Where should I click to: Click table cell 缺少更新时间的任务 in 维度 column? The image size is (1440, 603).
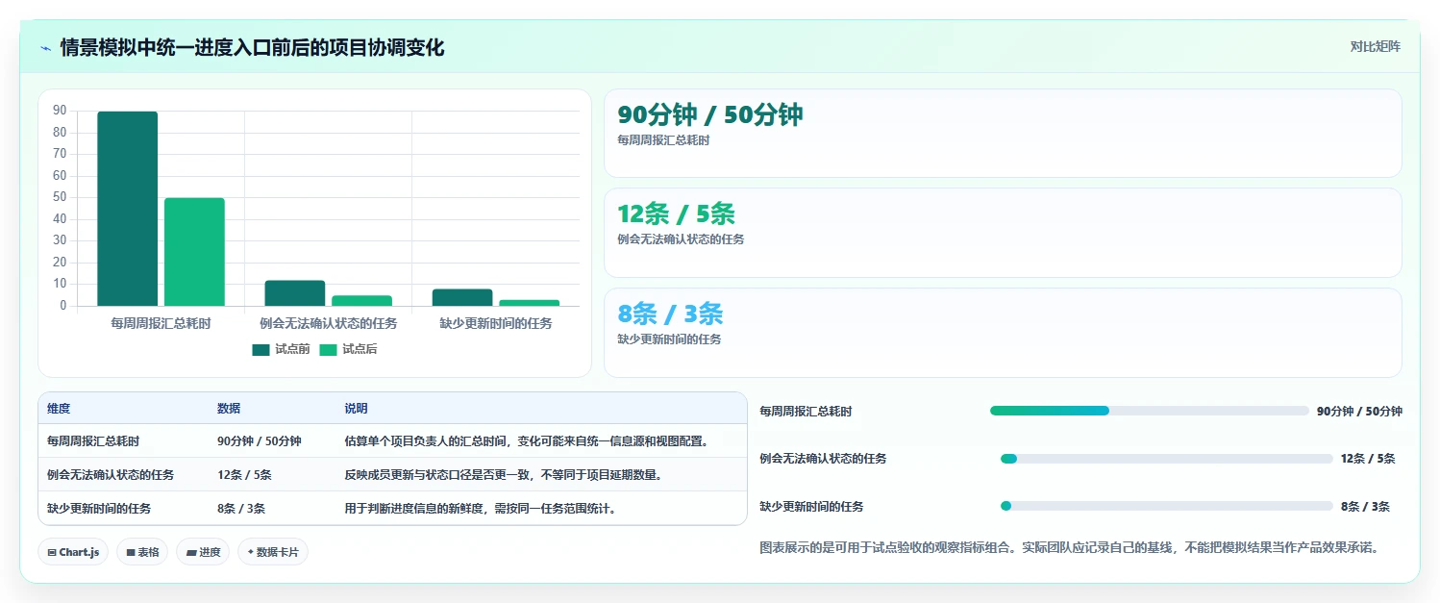(x=99, y=509)
